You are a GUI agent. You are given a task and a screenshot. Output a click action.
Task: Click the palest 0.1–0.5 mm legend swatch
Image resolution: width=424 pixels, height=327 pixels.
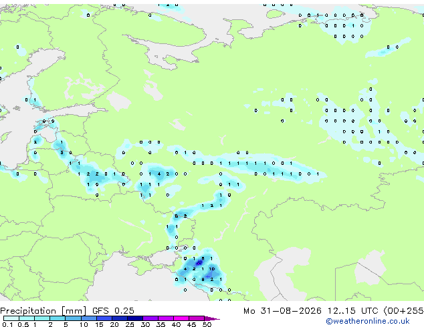11,318
